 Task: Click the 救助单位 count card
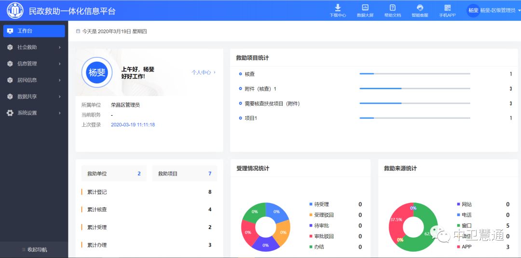(x=114, y=173)
